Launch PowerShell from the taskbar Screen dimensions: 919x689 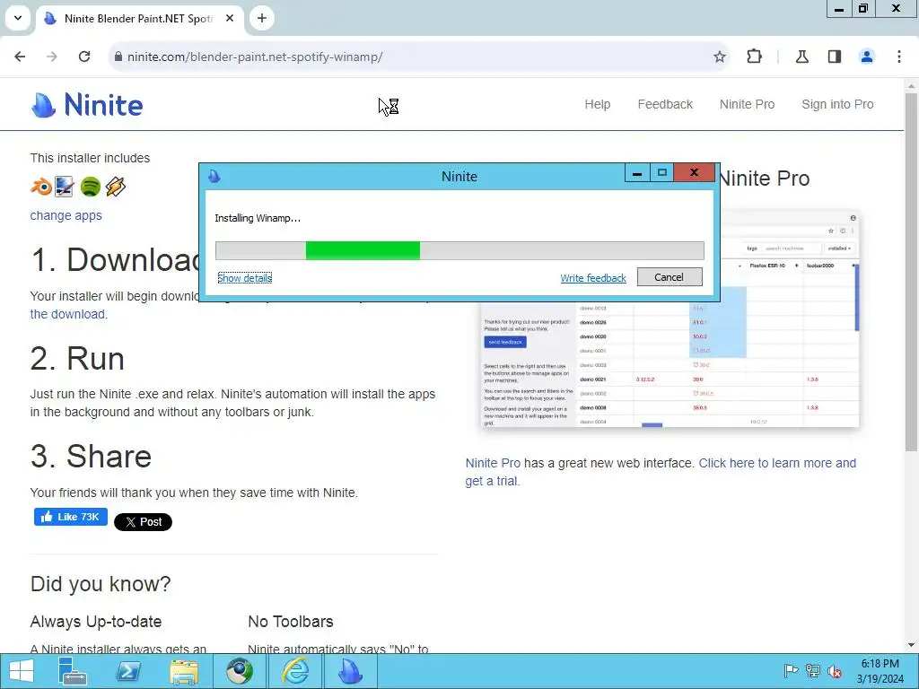128,671
